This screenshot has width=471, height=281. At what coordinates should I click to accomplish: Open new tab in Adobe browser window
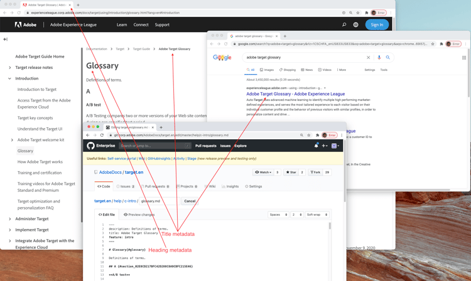click(78, 5)
